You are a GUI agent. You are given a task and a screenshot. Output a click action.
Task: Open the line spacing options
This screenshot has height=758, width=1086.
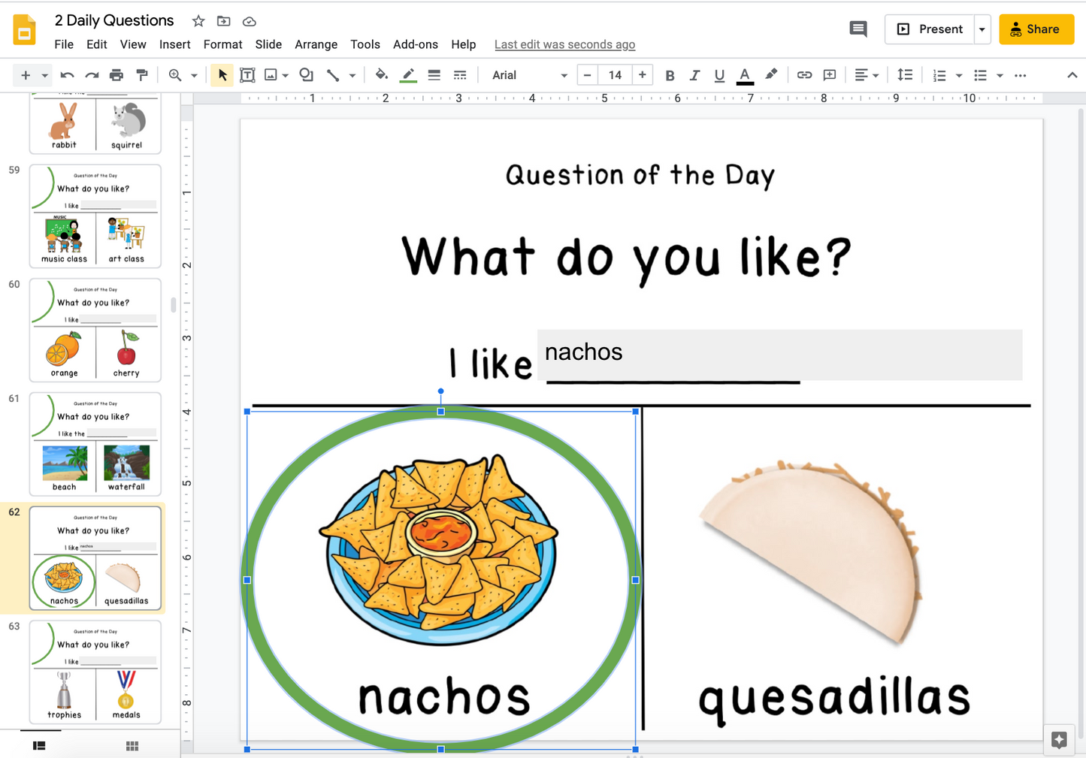(x=904, y=74)
